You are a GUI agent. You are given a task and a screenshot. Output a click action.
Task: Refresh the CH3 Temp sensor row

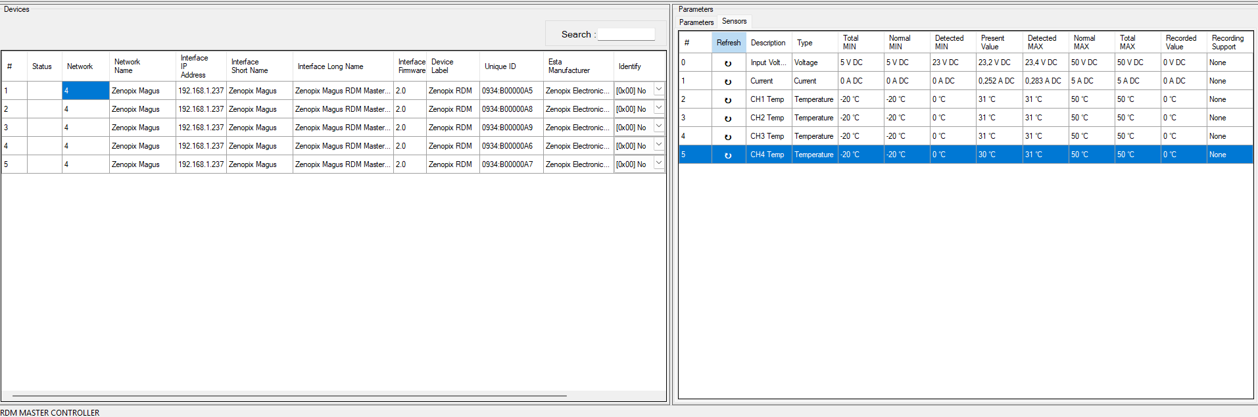pos(728,137)
